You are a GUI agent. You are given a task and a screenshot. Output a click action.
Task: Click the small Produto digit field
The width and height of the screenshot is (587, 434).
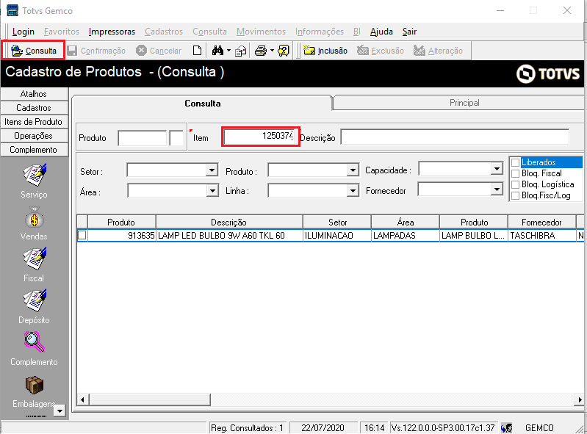pyautogui.click(x=176, y=138)
